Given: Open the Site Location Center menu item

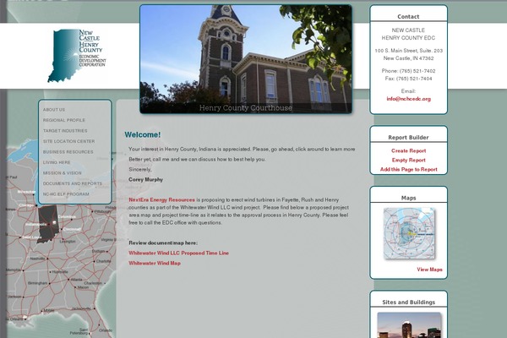Looking at the screenshot, I should (69, 141).
